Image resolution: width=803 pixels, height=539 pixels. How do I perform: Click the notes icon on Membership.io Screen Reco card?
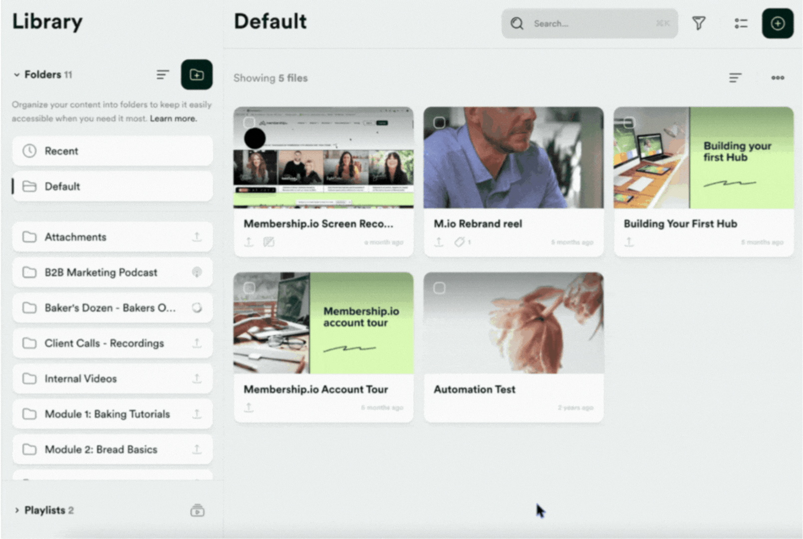click(x=268, y=242)
